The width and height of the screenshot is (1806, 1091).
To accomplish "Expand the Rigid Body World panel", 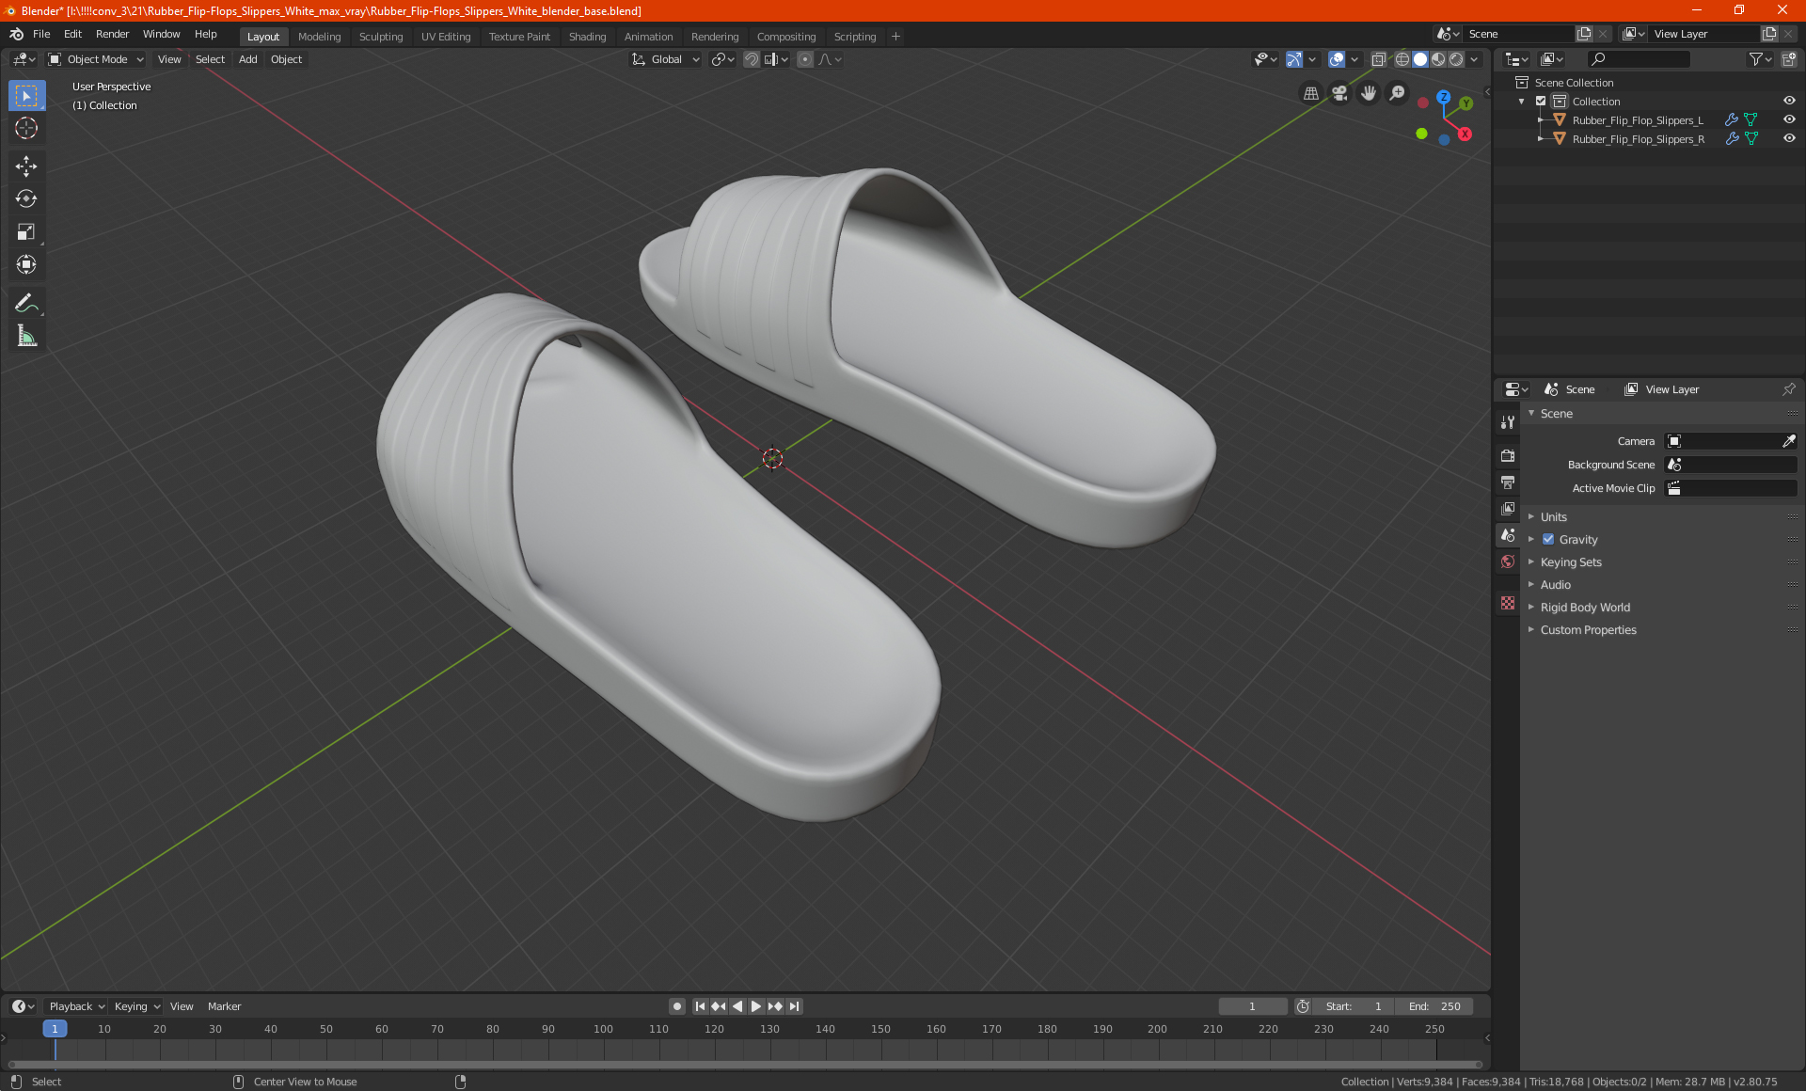I will 1585,607.
